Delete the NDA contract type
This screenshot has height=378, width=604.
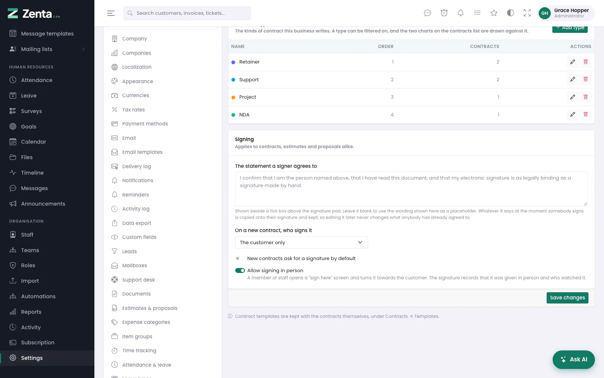coord(586,115)
